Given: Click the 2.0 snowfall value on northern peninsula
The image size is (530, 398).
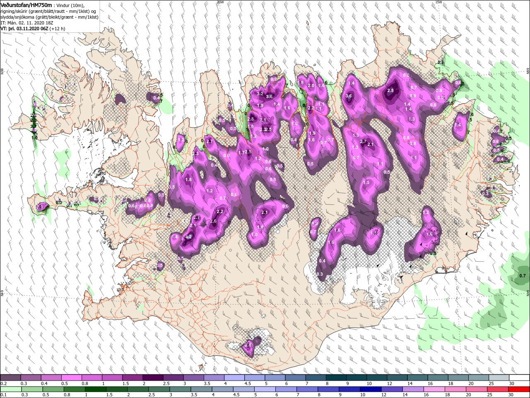Looking at the screenshot, I should click(311, 85).
